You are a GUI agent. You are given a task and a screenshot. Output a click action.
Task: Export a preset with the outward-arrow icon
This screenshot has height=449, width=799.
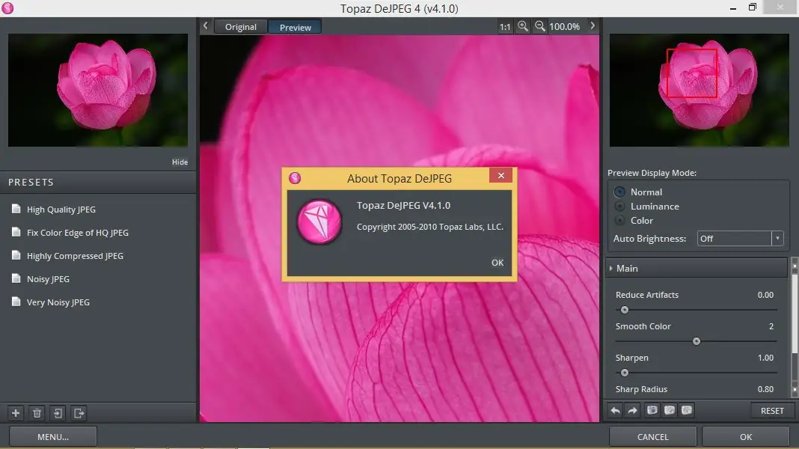click(x=79, y=413)
